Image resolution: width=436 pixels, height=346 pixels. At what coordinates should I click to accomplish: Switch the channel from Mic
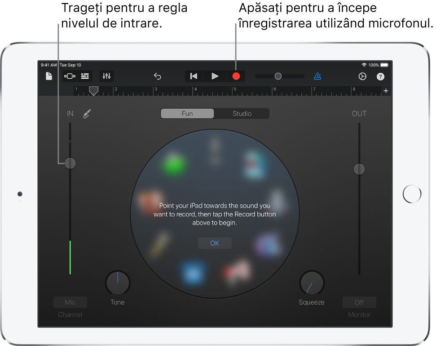tap(70, 302)
